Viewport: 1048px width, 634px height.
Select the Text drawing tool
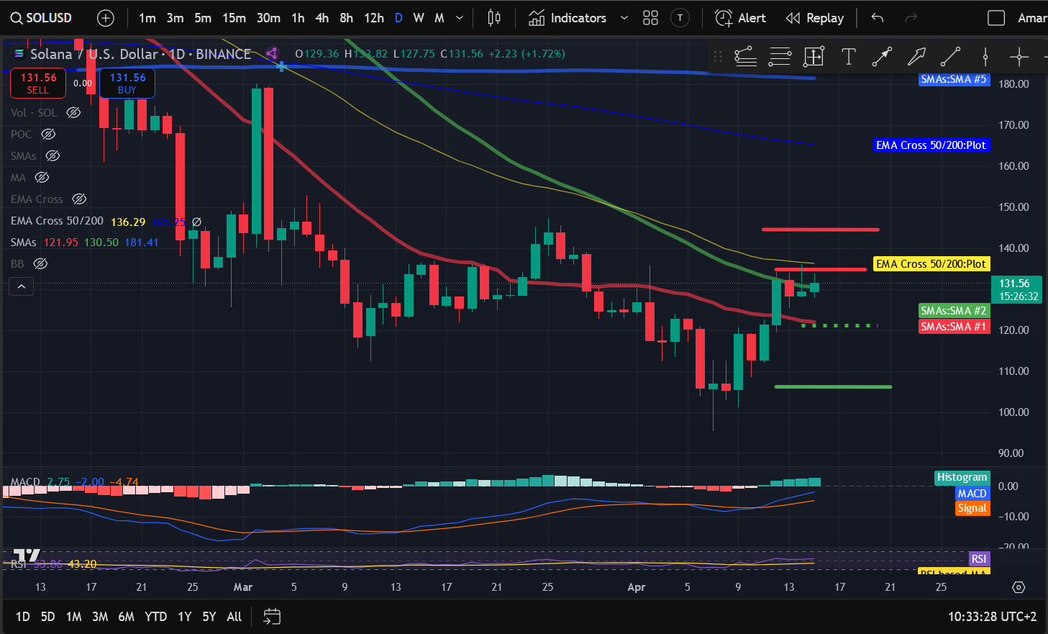848,56
